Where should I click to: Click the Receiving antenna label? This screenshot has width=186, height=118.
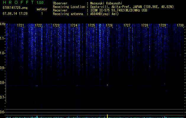click(68, 14)
